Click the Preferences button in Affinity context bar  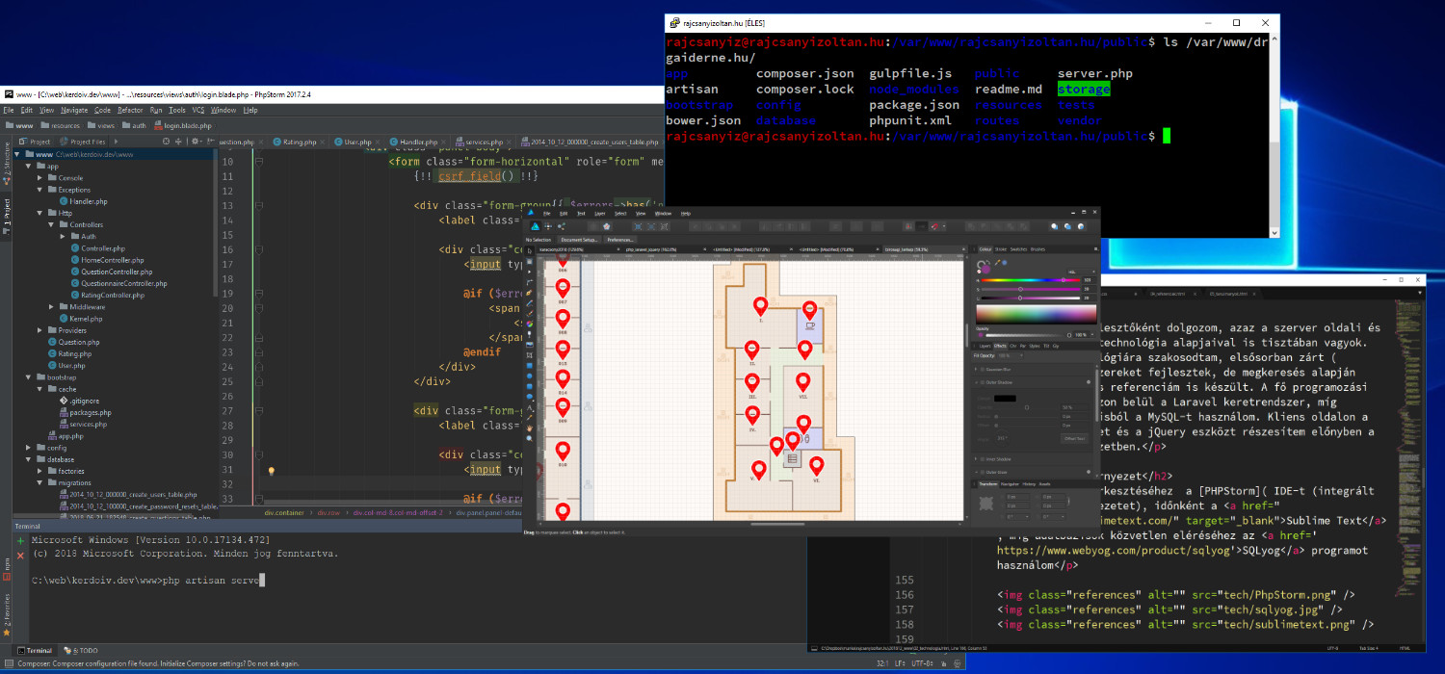tap(620, 240)
